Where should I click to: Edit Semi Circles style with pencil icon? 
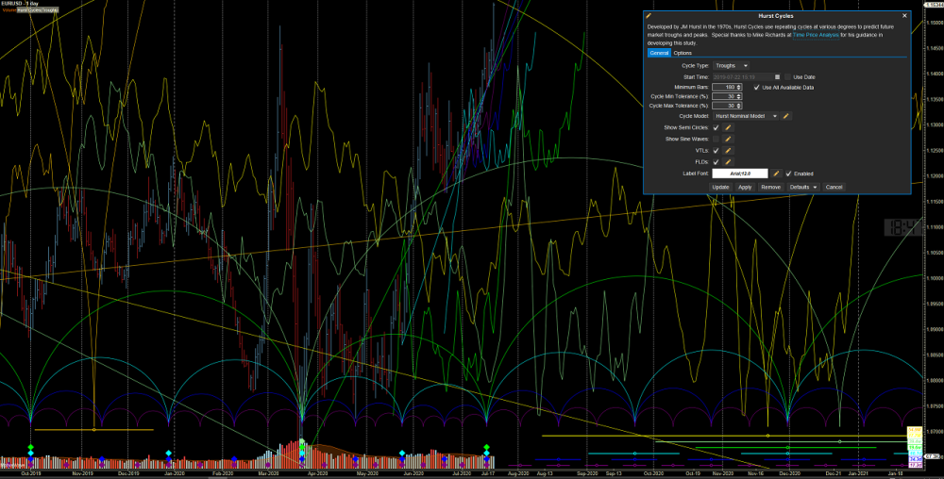pos(728,127)
